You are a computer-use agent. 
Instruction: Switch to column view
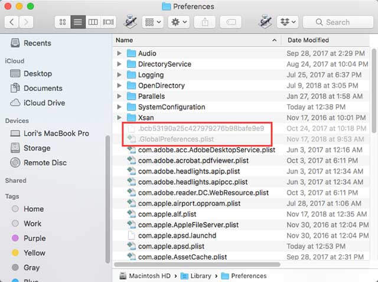tap(93, 22)
